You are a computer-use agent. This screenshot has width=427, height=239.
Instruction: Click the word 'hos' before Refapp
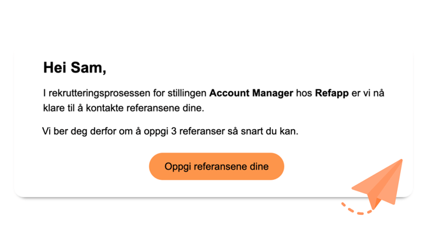click(x=304, y=93)
